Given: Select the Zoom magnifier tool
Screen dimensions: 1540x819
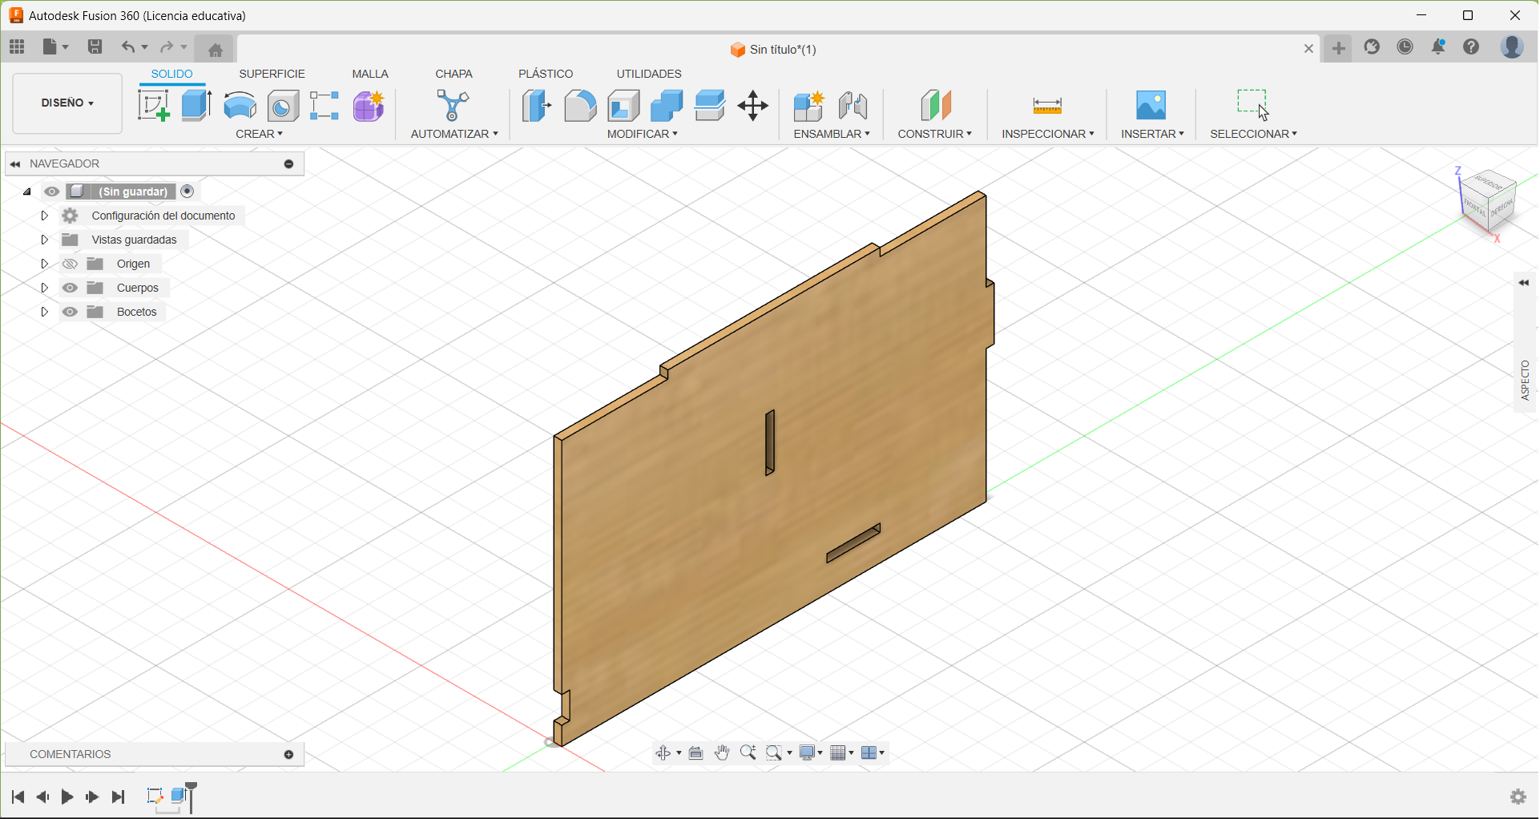Looking at the screenshot, I should [748, 752].
